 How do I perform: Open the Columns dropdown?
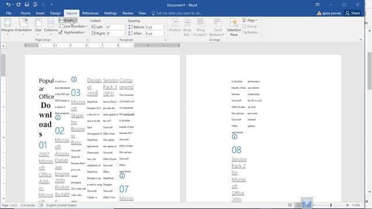click(x=51, y=27)
